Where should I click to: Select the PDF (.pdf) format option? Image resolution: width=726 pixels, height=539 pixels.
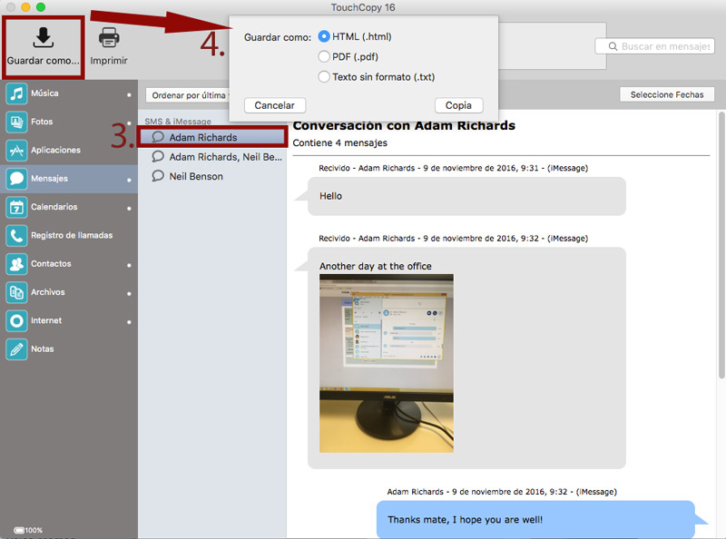(324, 56)
